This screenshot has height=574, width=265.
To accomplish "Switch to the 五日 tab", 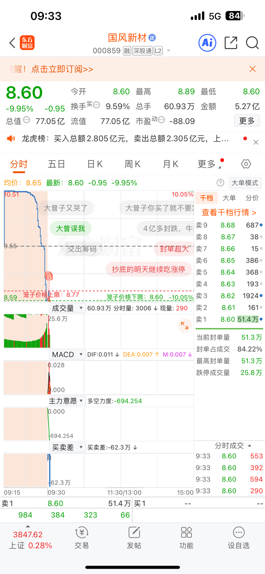I will coord(57,164).
